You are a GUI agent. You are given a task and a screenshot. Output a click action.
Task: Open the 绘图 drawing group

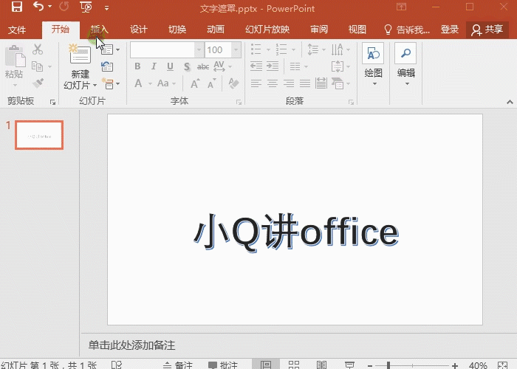373,64
